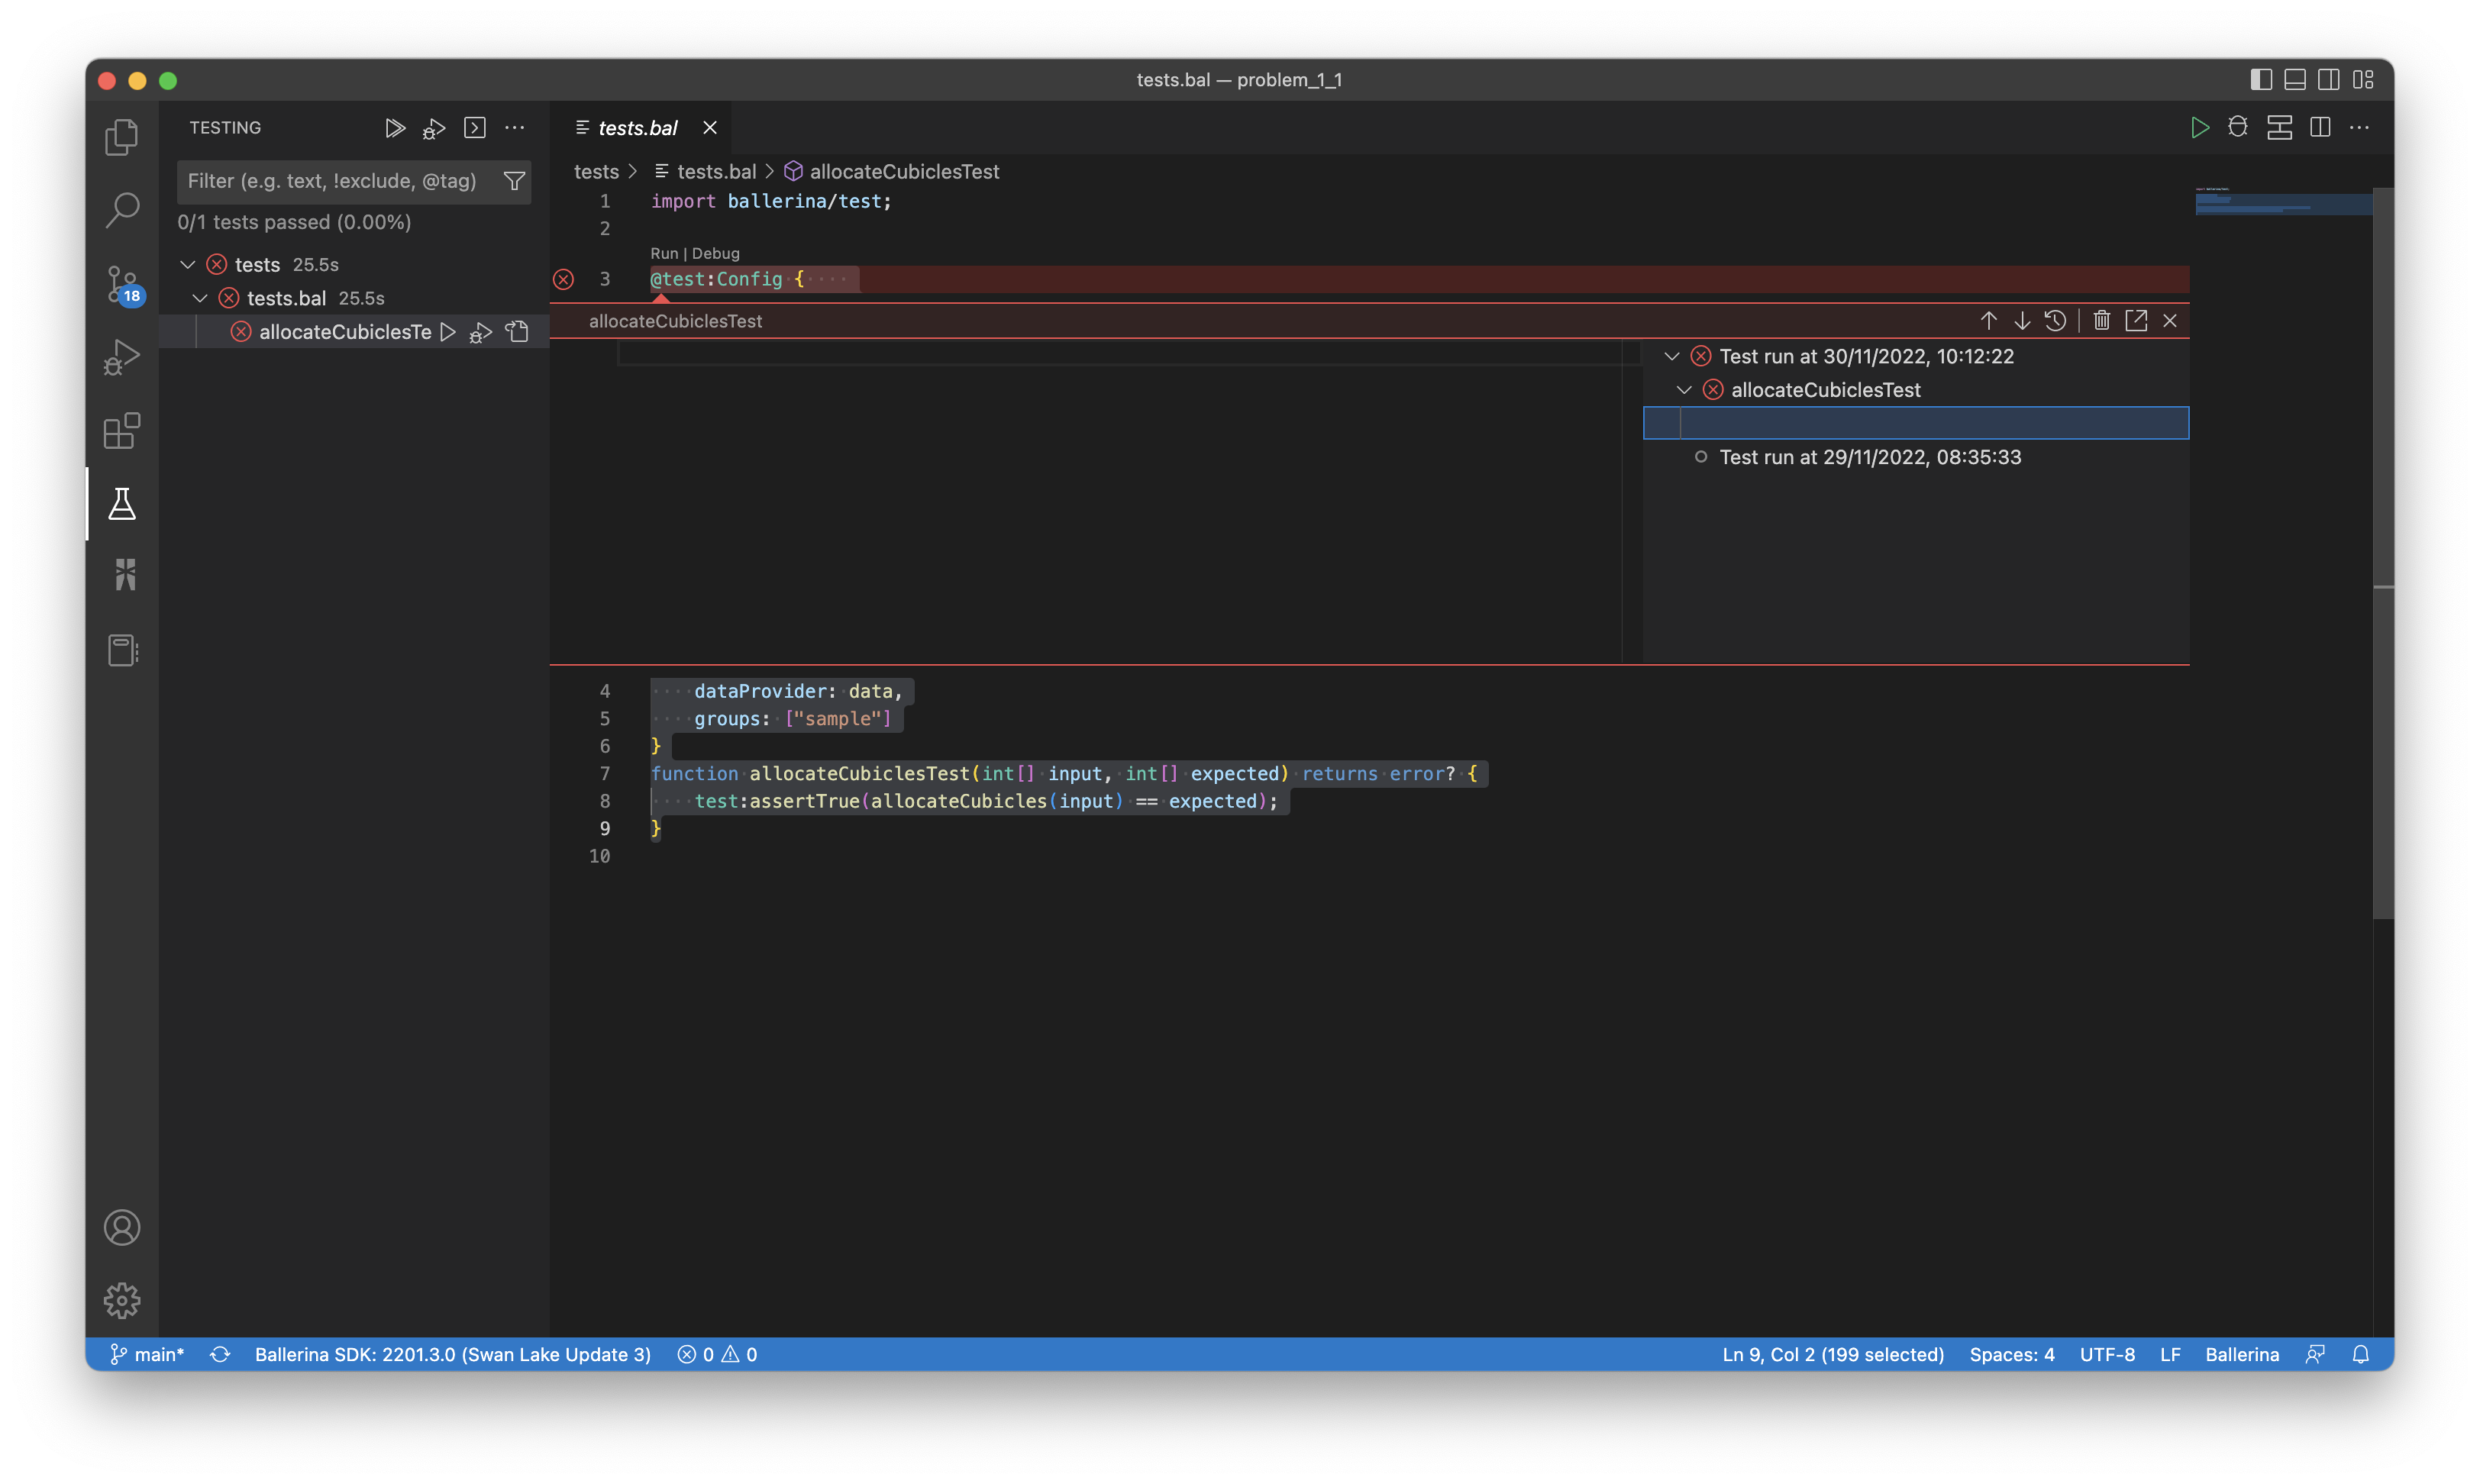Open Testing panel more actions menu

point(514,128)
